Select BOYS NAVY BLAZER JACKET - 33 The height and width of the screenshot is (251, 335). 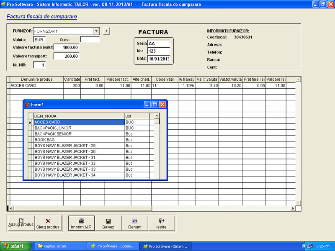pyautogui.click(x=79, y=169)
